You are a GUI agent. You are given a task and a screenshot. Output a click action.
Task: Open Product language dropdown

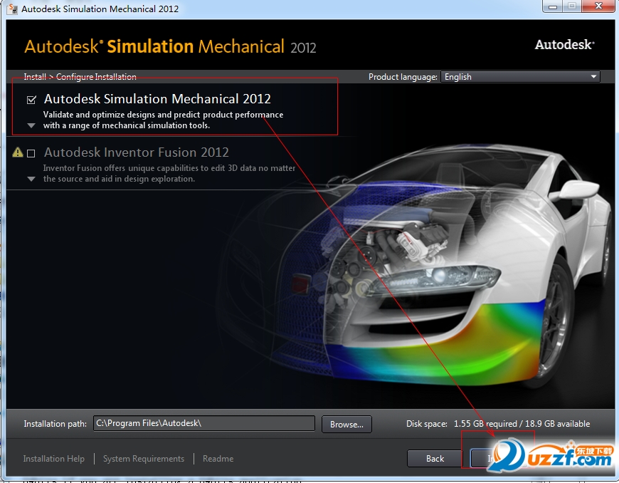(520, 77)
